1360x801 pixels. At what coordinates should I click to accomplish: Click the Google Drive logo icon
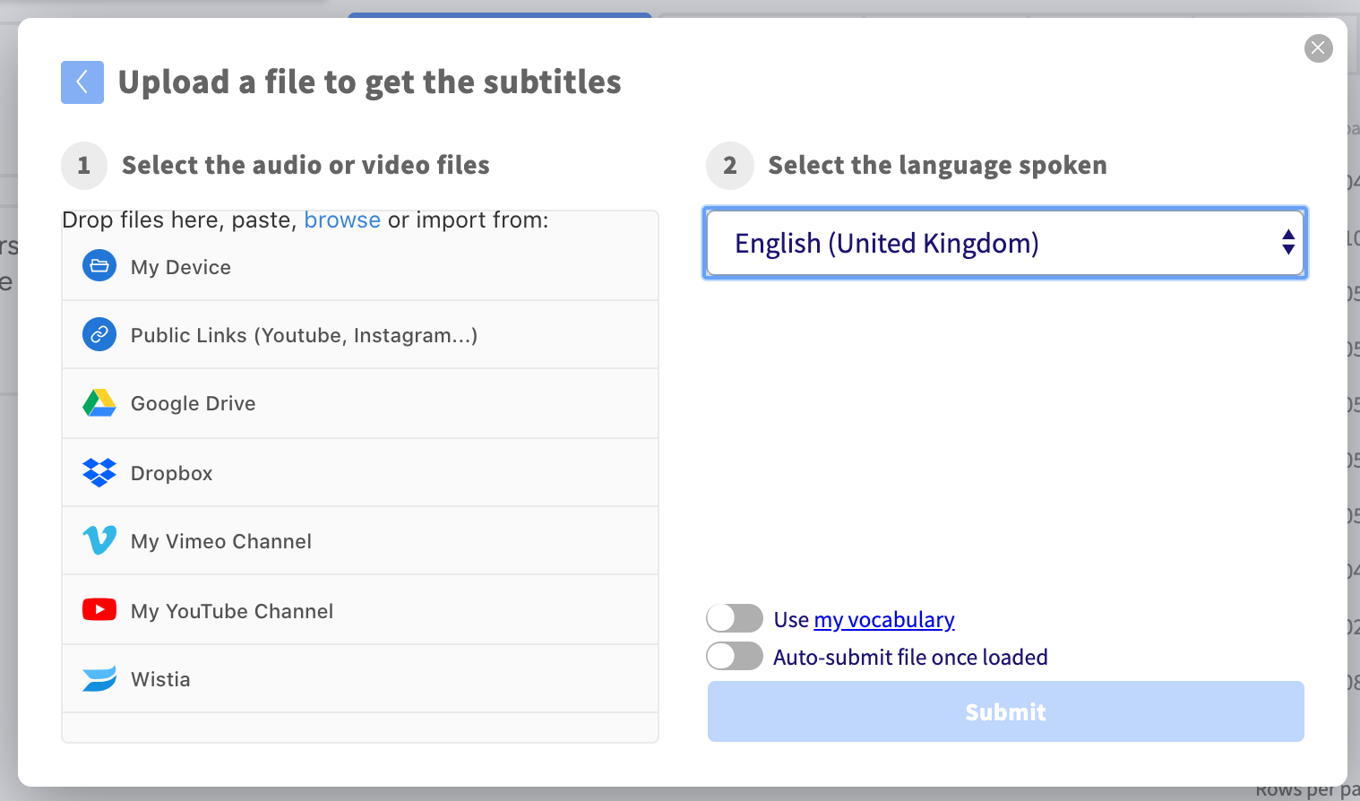[99, 403]
